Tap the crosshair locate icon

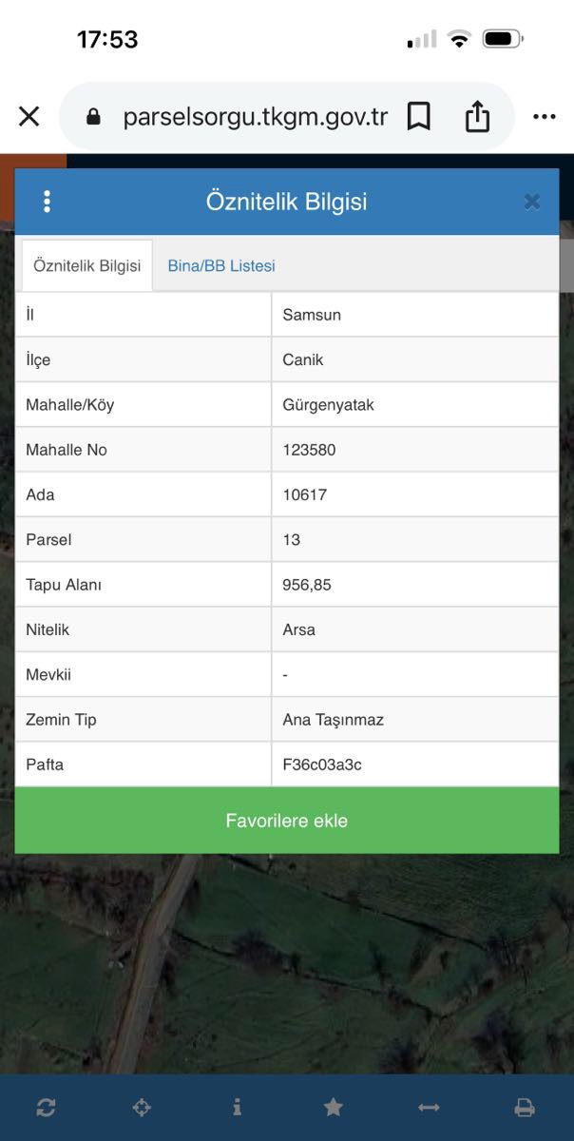coord(142,1107)
